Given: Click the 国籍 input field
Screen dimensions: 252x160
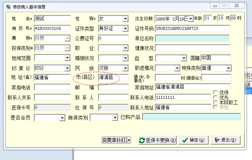Looking at the screenshot, I should click(x=216, y=58).
